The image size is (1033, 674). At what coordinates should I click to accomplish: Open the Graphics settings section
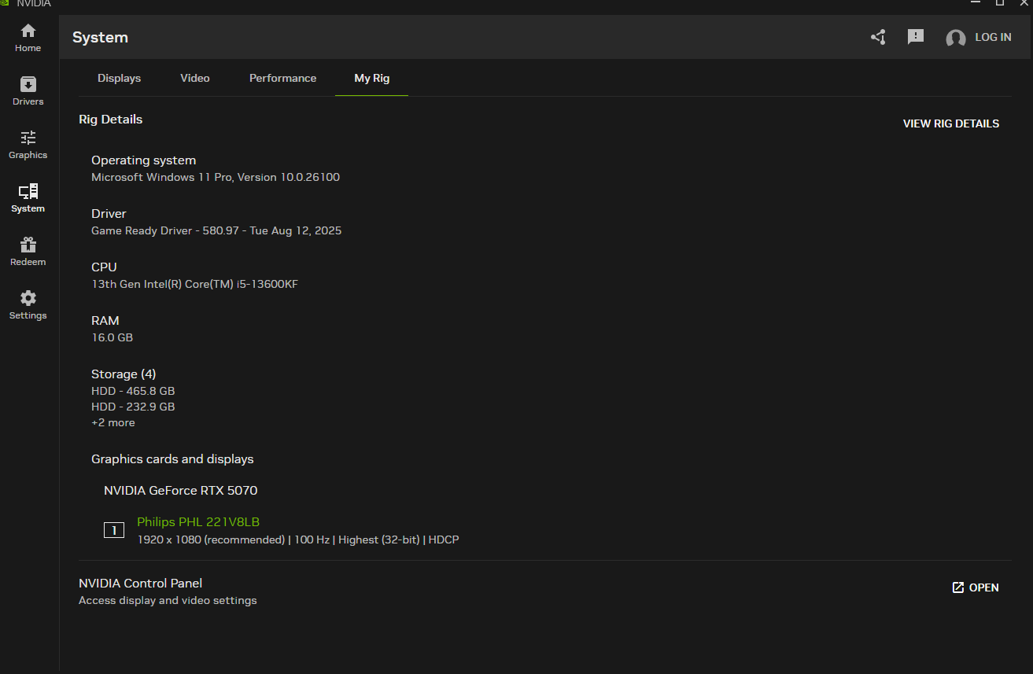click(x=28, y=144)
